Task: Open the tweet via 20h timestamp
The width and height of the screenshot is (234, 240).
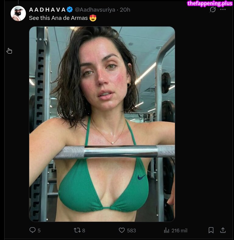Action: click(125, 10)
